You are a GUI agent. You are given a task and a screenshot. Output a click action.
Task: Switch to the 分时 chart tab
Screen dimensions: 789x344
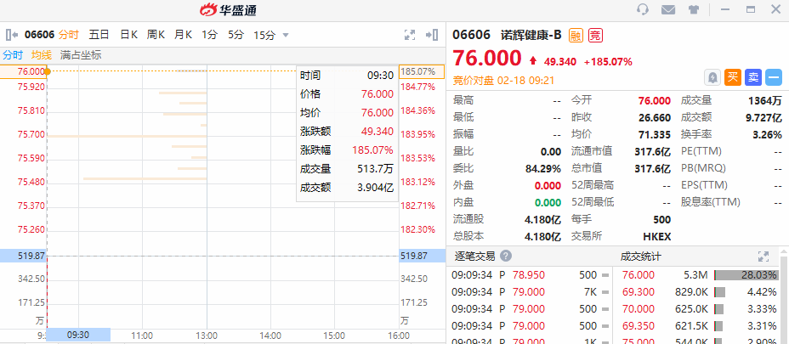68,35
